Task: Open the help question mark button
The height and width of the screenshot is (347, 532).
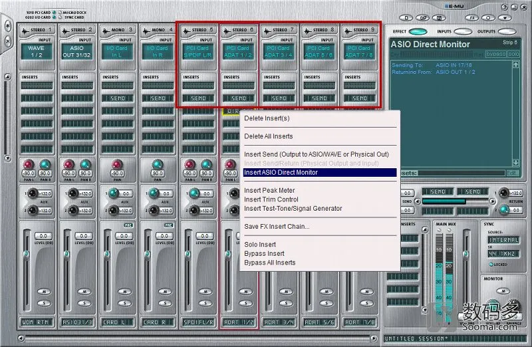Action: coord(505,7)
